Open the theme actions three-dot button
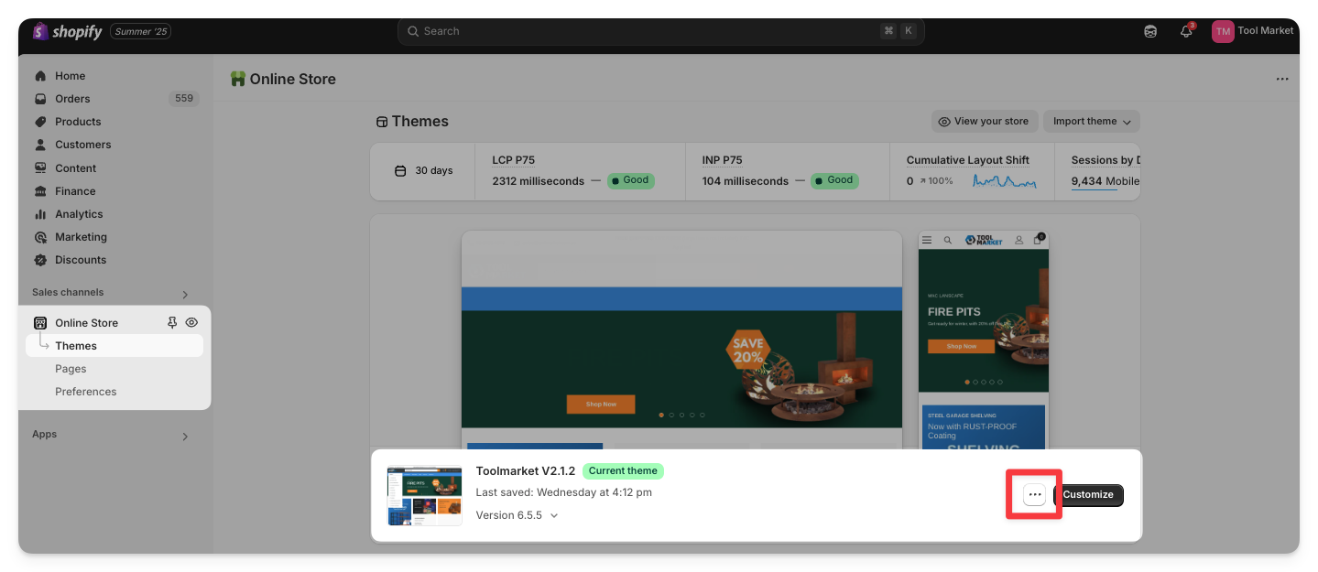This screenshot has width=1318, height=572. click(x=1034, y=494)
